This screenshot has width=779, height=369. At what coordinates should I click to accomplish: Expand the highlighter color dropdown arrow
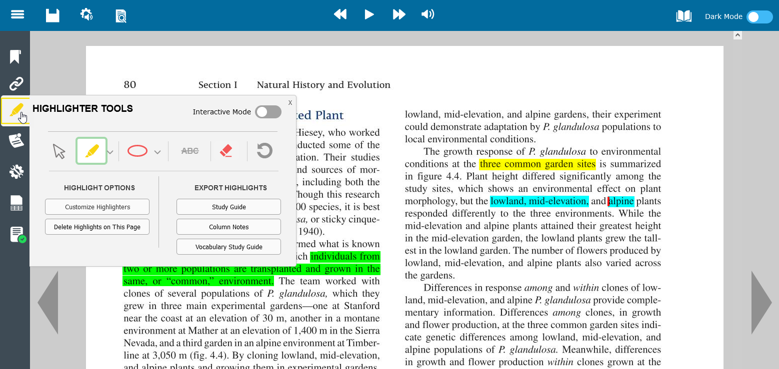[x=110, y=152]
